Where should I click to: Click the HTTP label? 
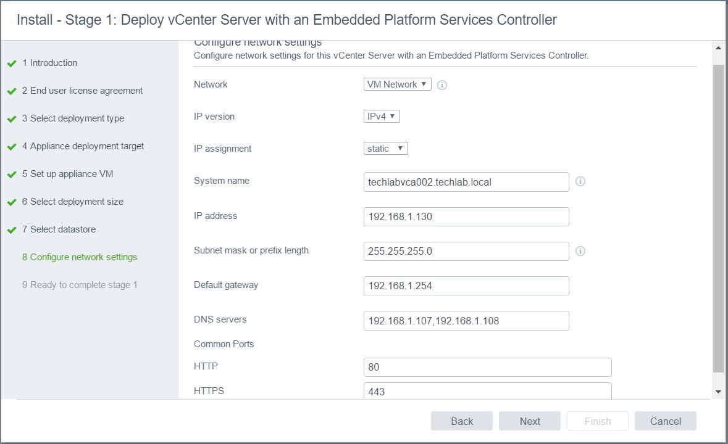[x=206, y=366]
